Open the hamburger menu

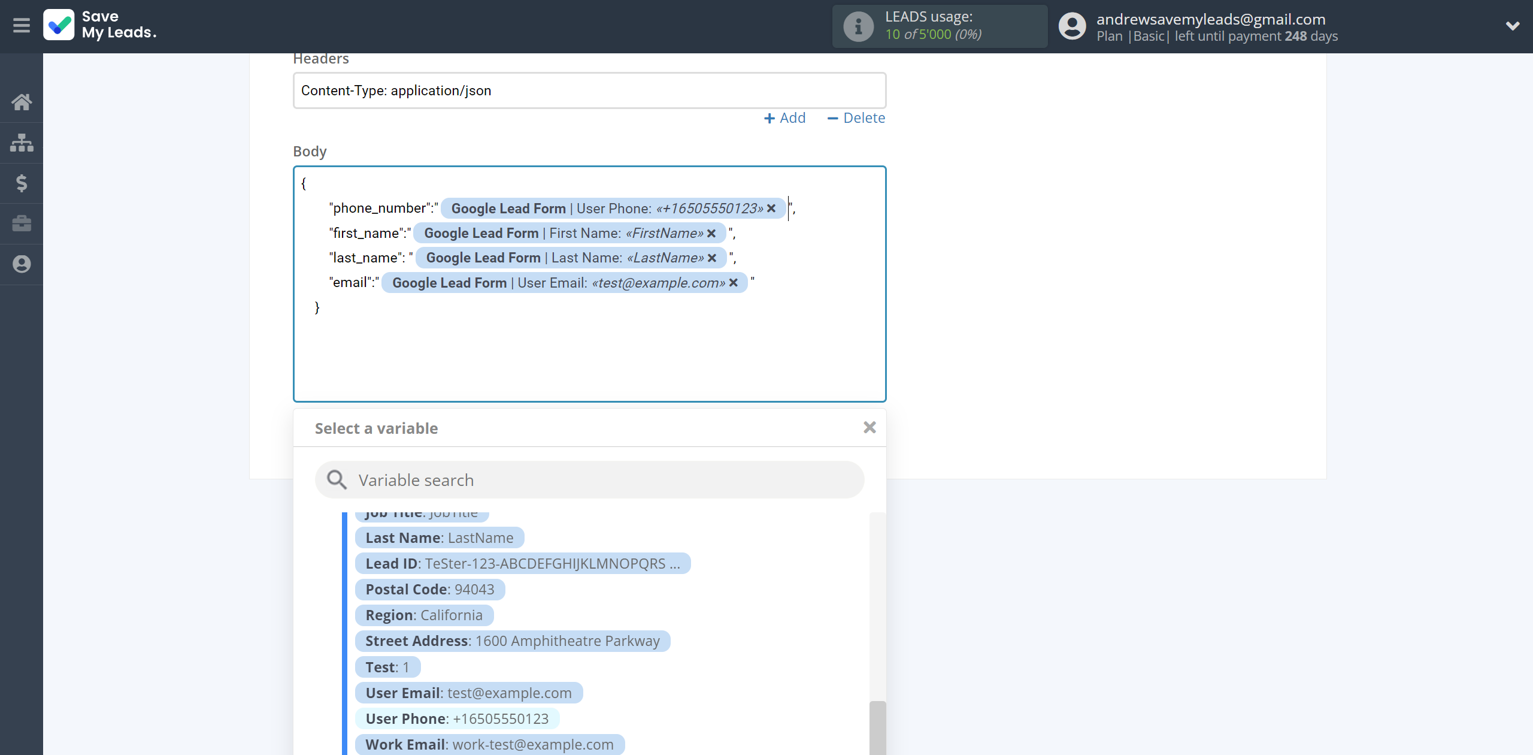tap(22, 25)
